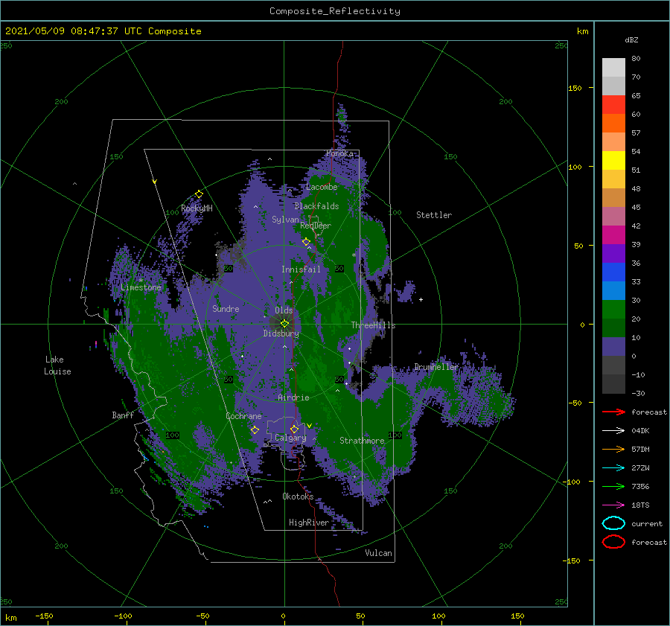Click the blue 36 dBZ legend swatch
The width and height of the screenshot is (670, 626).
[x=613, y=272]
